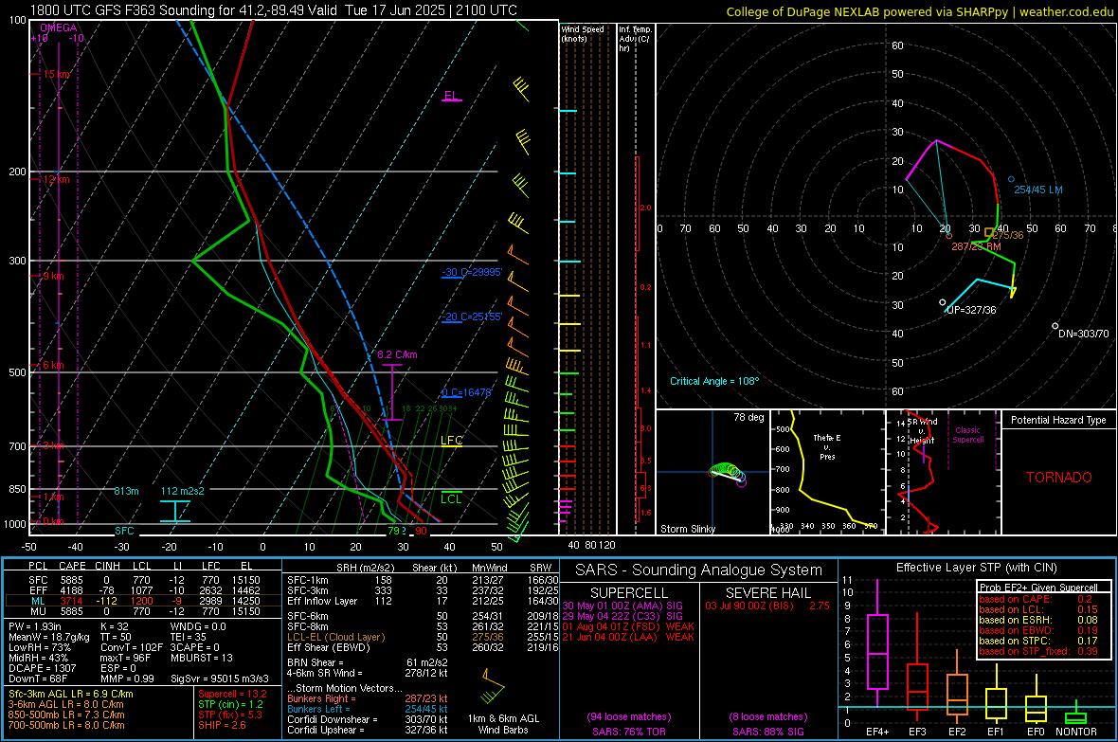Click the MBURST = 13 readout

pos(202,658)
